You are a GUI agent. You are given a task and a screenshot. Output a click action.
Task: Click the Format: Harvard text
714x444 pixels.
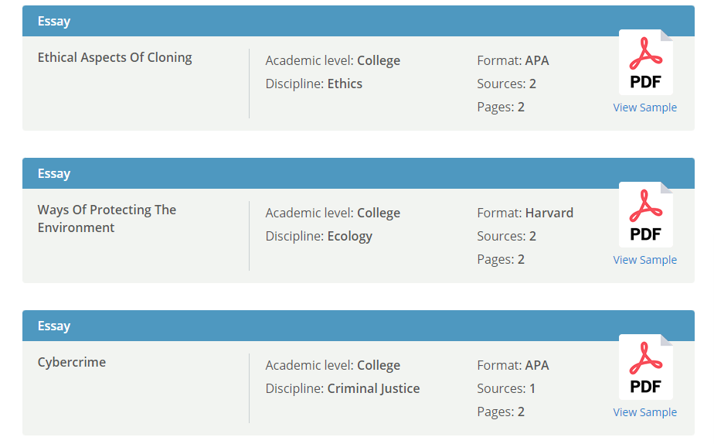525,213
